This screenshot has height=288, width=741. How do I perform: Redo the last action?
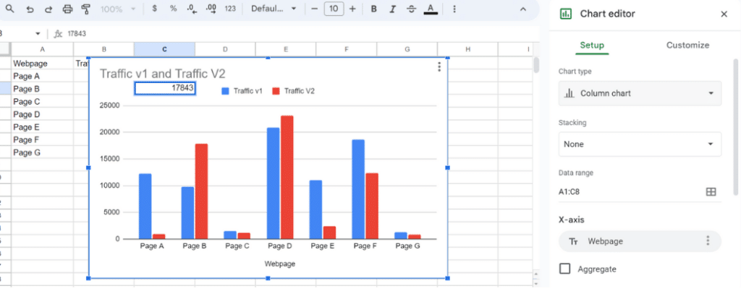pos(48,9)
